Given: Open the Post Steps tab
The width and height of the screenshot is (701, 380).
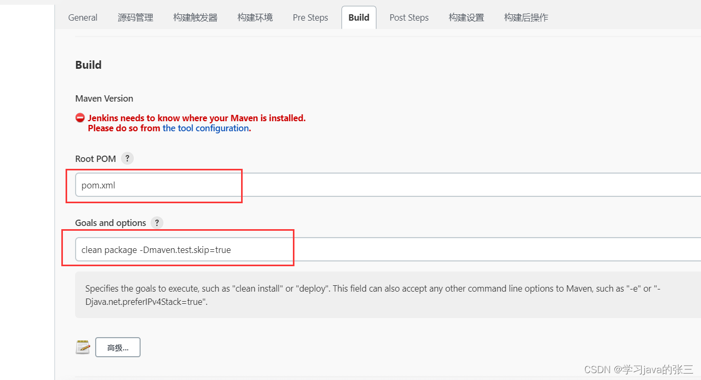Looking at the screenshot, I should click(409, 17).
